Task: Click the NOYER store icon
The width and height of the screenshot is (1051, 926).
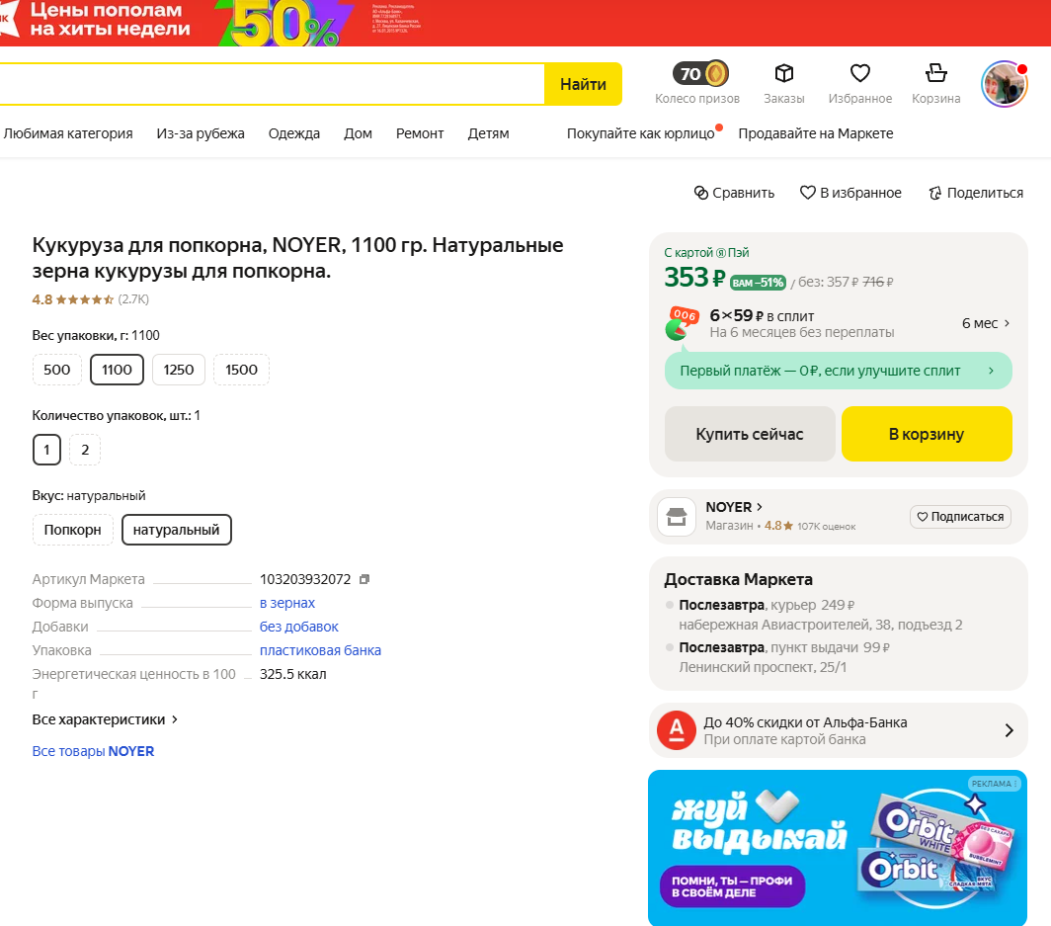Action: [677, 516]
